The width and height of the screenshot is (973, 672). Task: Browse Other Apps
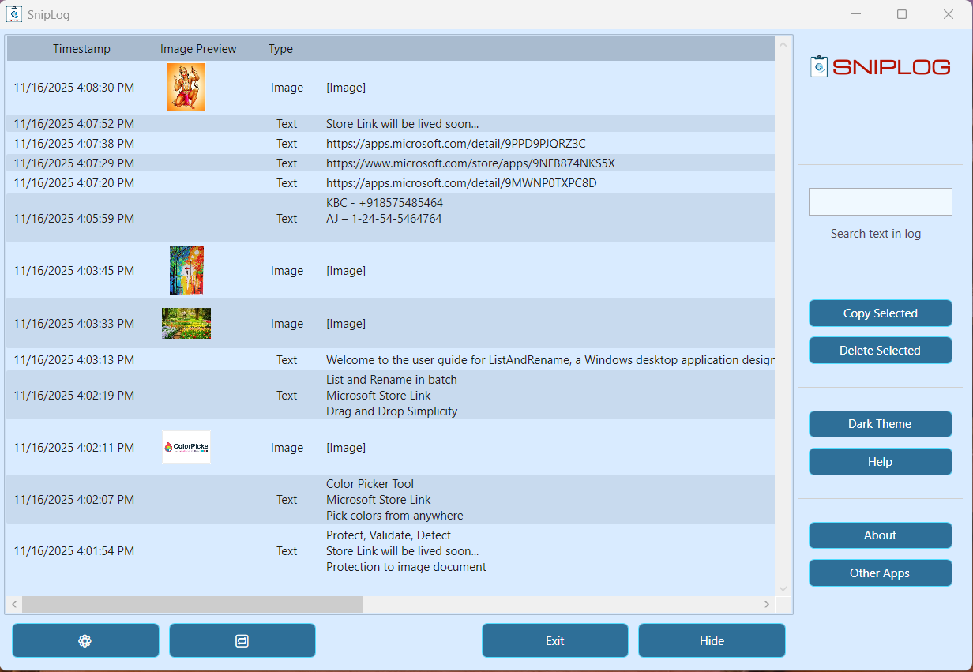pos(880,573)
